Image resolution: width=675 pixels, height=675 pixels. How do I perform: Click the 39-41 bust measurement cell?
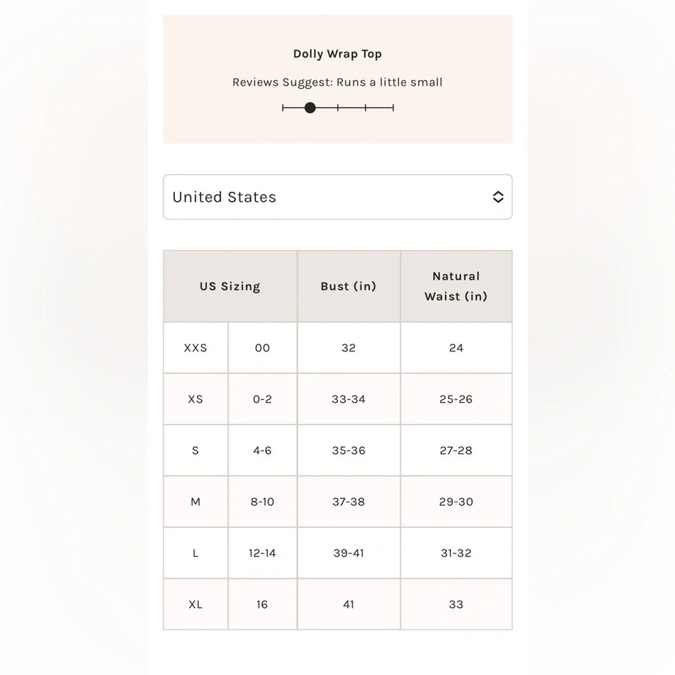(349, 553)
